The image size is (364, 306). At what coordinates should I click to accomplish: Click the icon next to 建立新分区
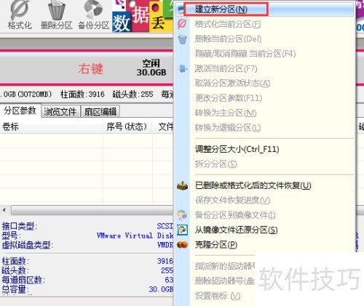[x=181, y=9]
